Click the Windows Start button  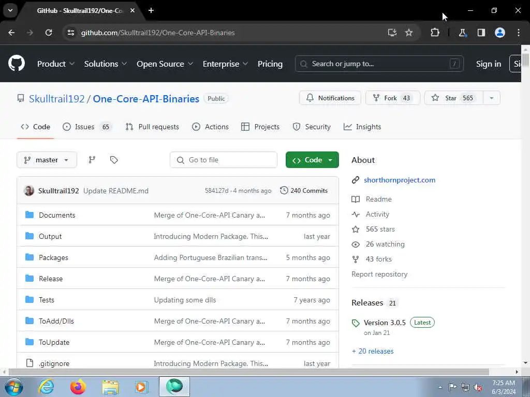tap(14, 387)
